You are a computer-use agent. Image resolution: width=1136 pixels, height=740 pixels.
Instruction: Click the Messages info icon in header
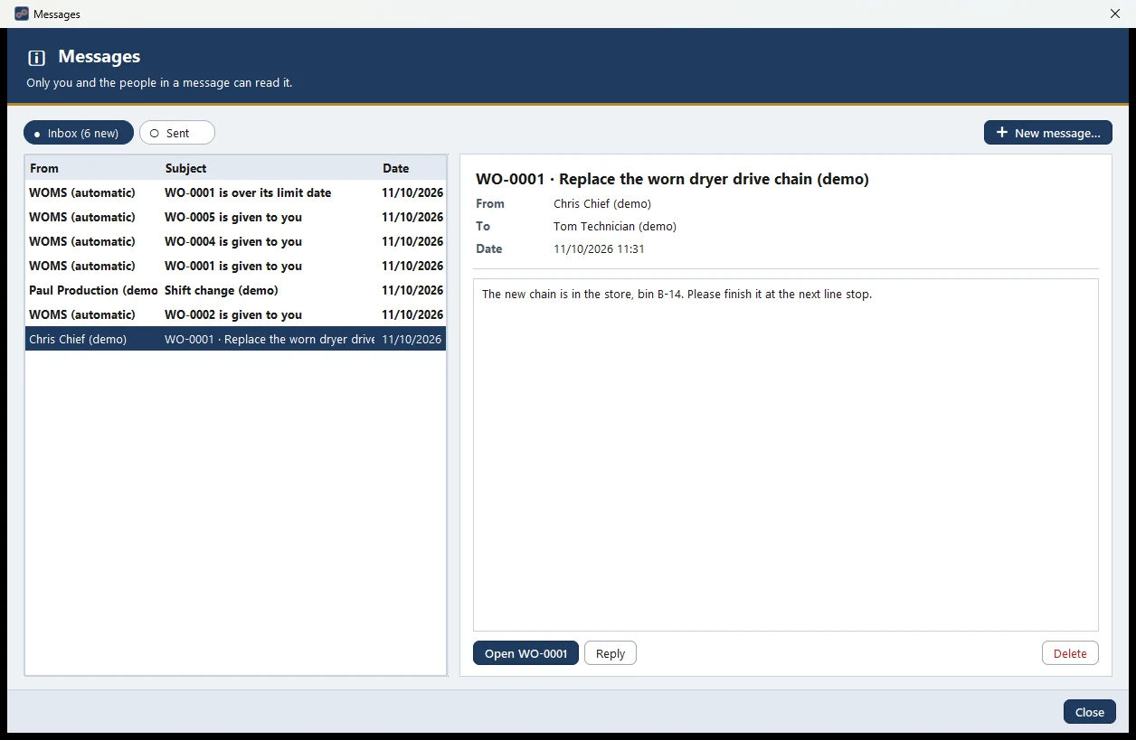coord(37,58)
